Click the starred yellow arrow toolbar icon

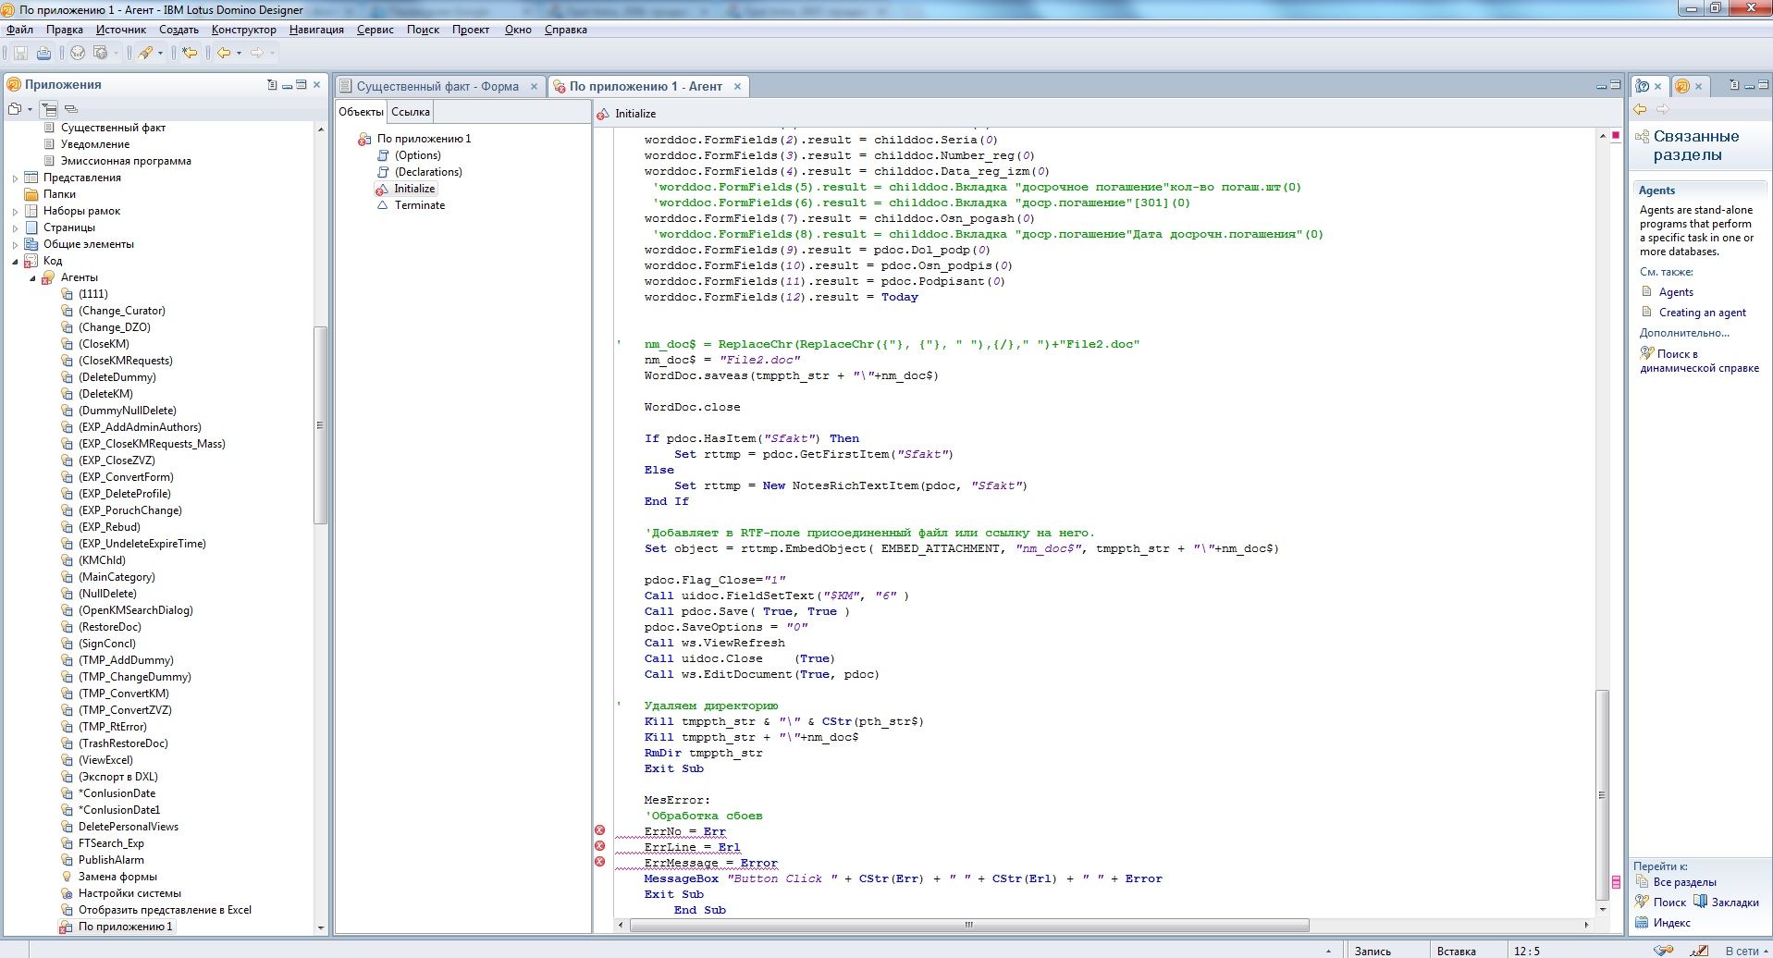(189, 54)
